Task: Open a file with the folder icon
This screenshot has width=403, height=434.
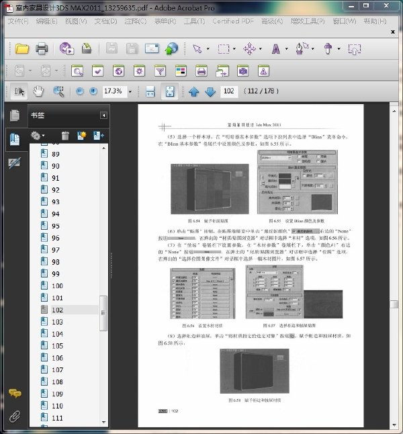Action: click(x=22, y=49)
